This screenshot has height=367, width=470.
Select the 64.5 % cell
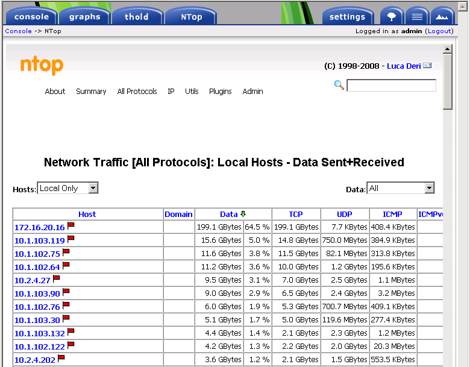pos(257,227)
